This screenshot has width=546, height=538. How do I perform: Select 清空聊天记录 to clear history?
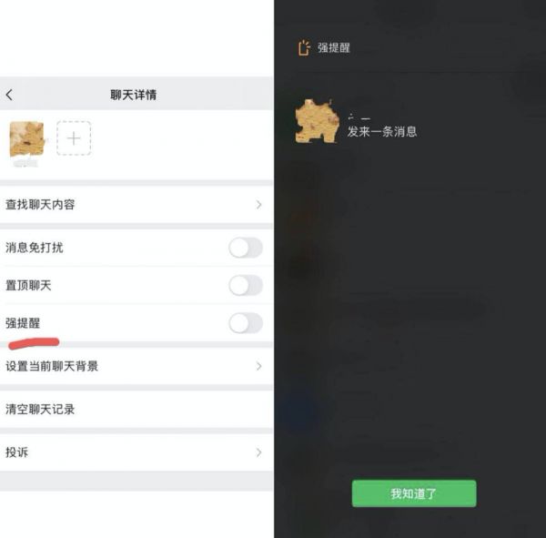point(136,410)
